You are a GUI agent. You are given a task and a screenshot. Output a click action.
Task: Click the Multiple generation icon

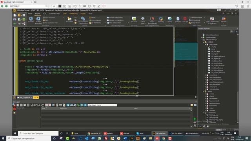(x=38, y=19)
